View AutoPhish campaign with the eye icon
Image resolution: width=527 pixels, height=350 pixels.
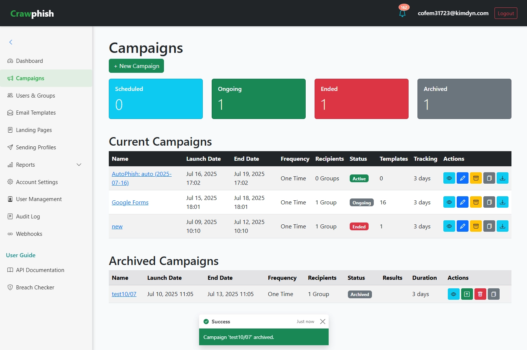pos(449,178)
